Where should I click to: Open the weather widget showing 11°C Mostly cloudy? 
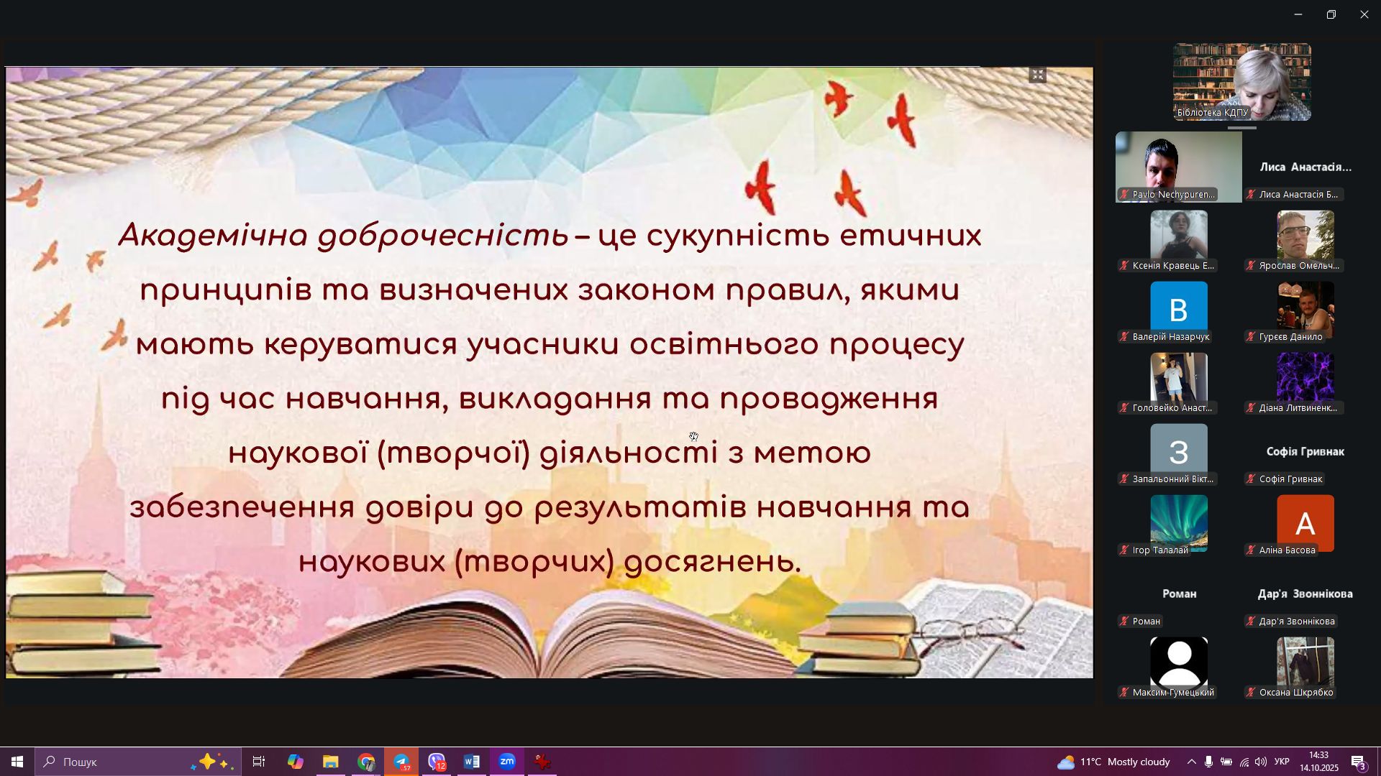coord(1113,762)
